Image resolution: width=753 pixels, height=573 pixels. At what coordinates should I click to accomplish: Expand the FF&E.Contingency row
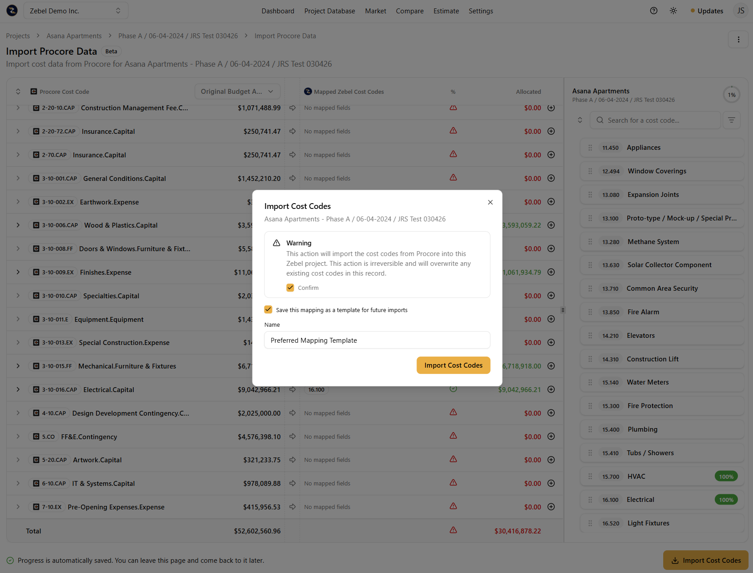[x=18, y=437]
